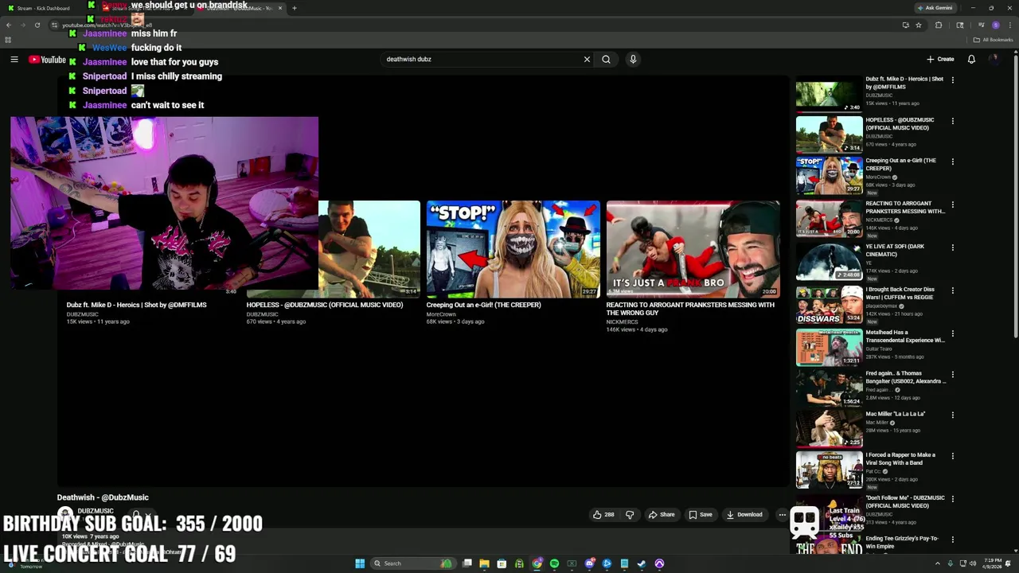1019x573 pixels.
Task: Click the Create button
Action: point(940,59)
